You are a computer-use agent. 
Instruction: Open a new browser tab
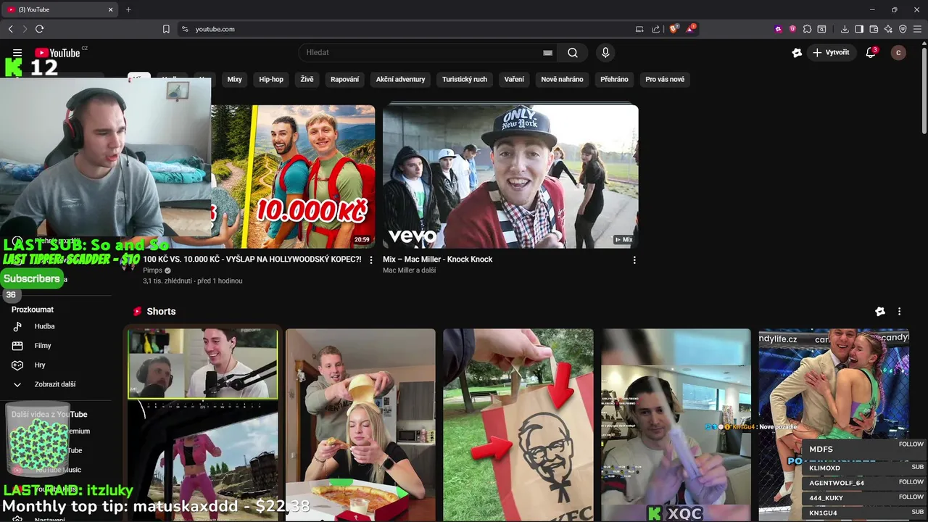[x=128, y=9]
